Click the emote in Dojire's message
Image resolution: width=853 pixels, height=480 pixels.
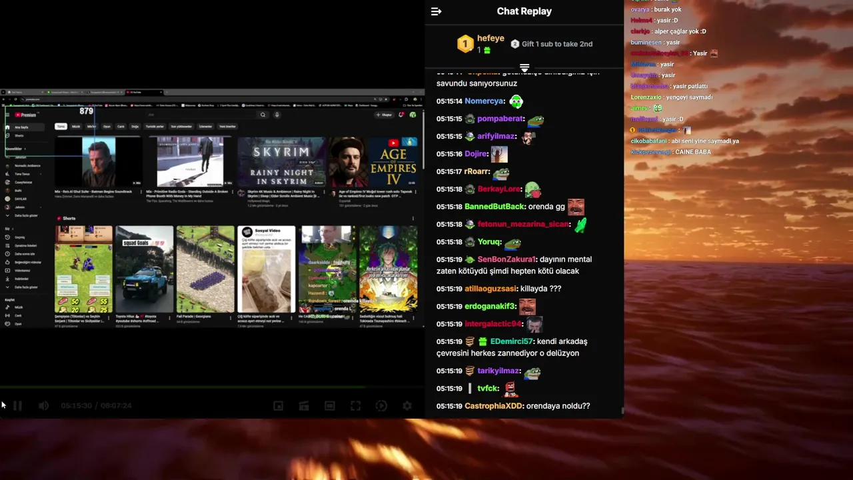pyautogui.click(x=499, y=154)
